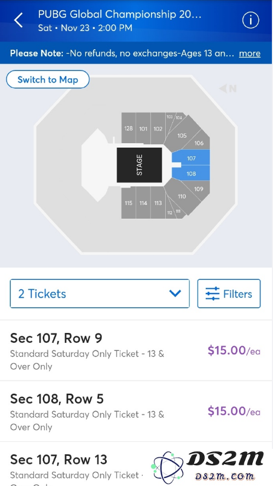Choose Sec 107, Row 9 ticket listing
Image resolution: width=273 pixels, height=486 pixels.
136,350
